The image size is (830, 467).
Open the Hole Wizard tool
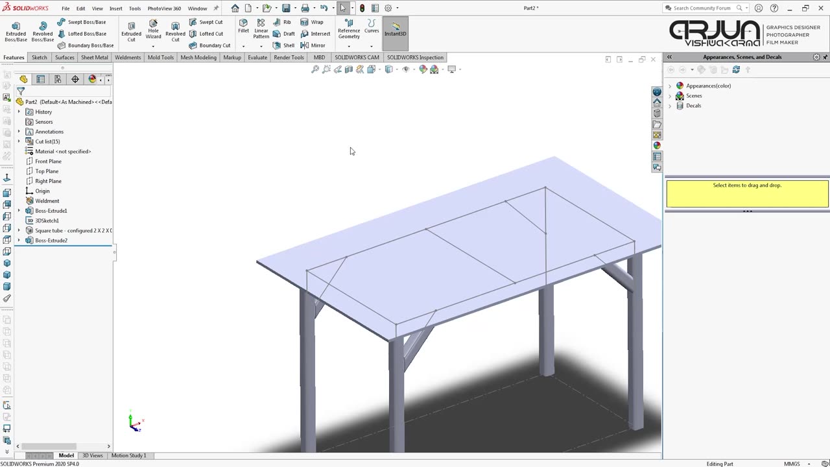153,30
